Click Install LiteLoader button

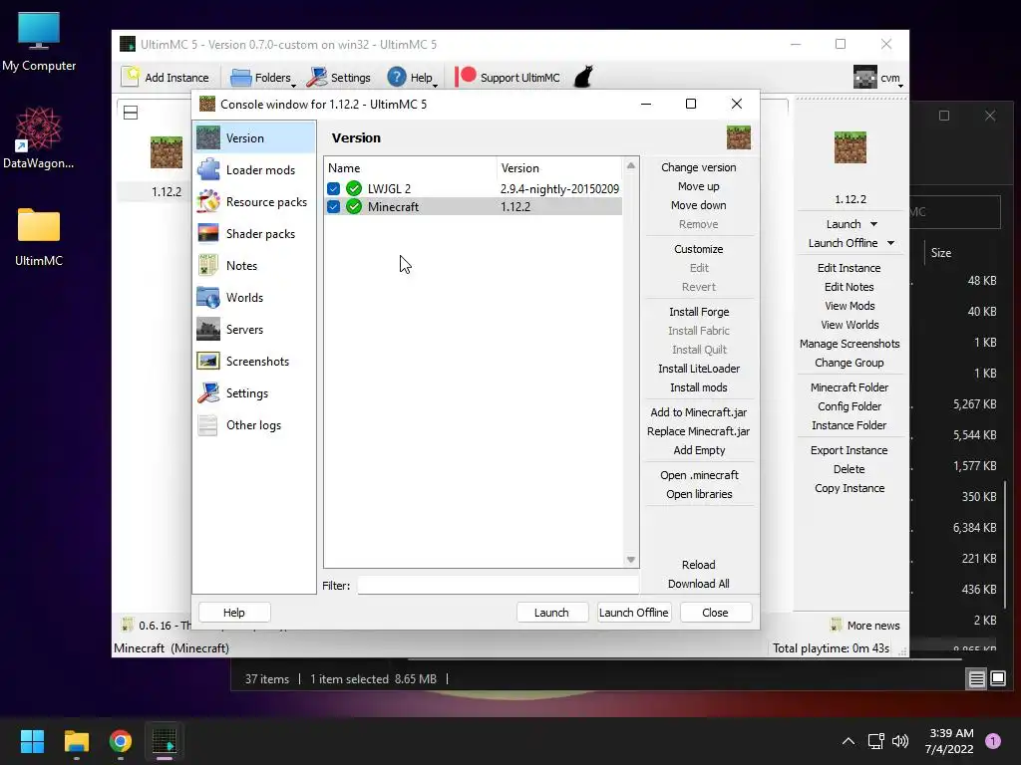coord(699,369)
